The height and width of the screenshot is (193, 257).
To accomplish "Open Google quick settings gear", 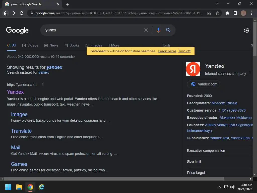I will [x=247, y=30].
